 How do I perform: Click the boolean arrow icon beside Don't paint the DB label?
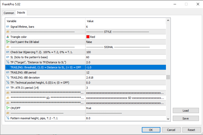point(8,42)
